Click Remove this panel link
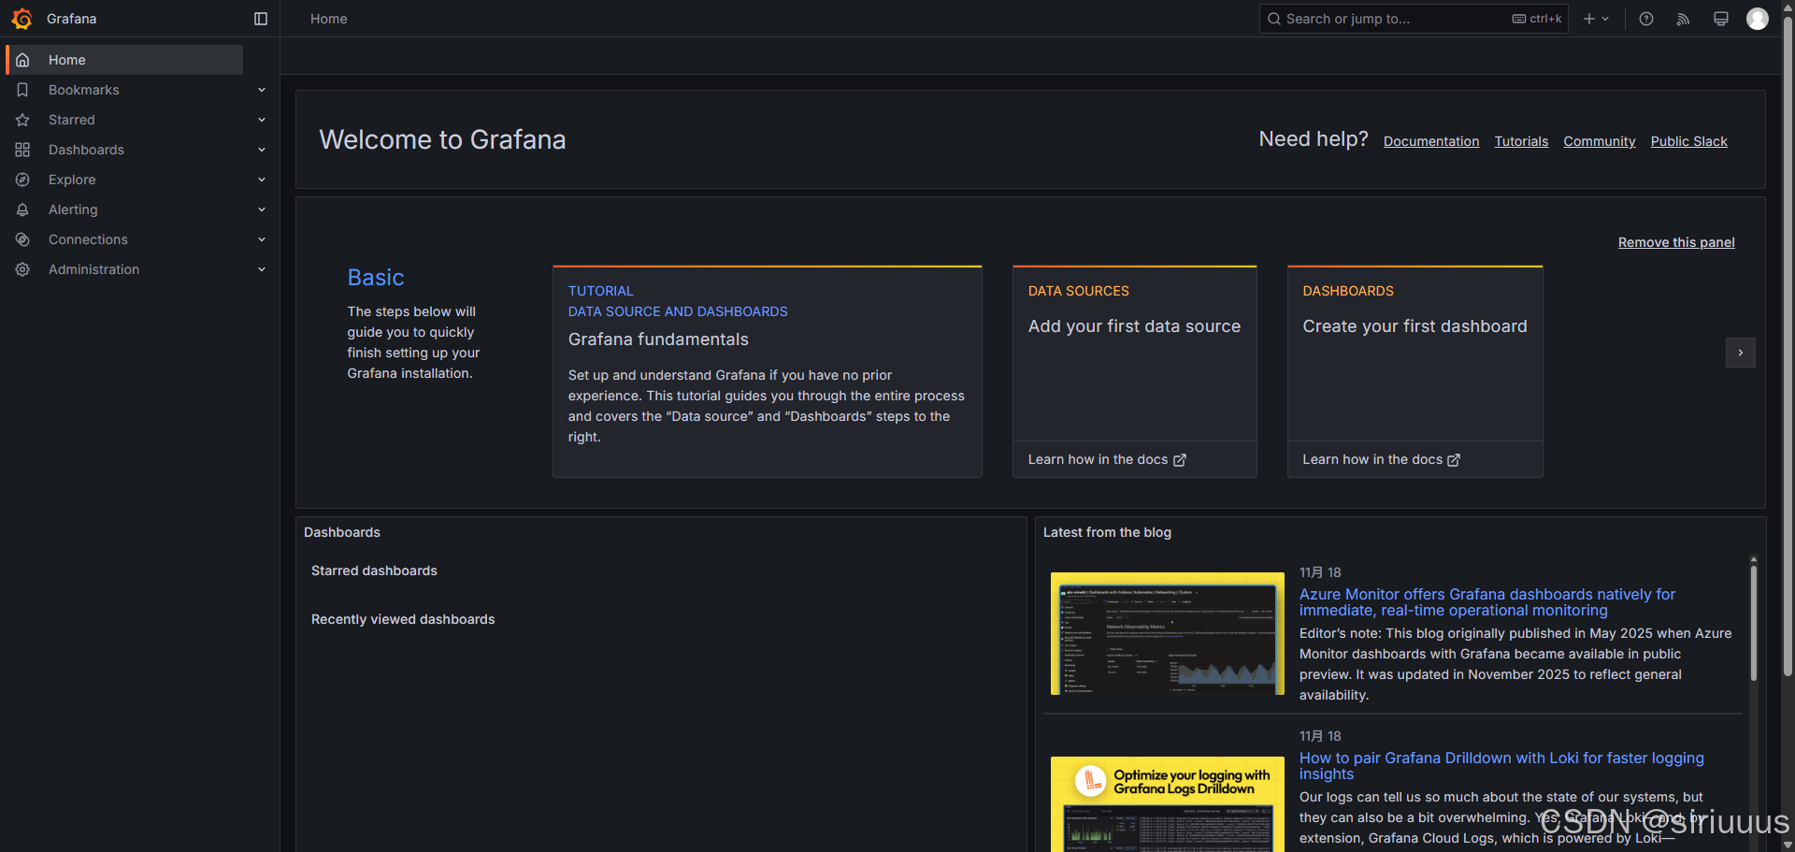This screenshot has width=1795, height=852. (x=1676, y=242)
